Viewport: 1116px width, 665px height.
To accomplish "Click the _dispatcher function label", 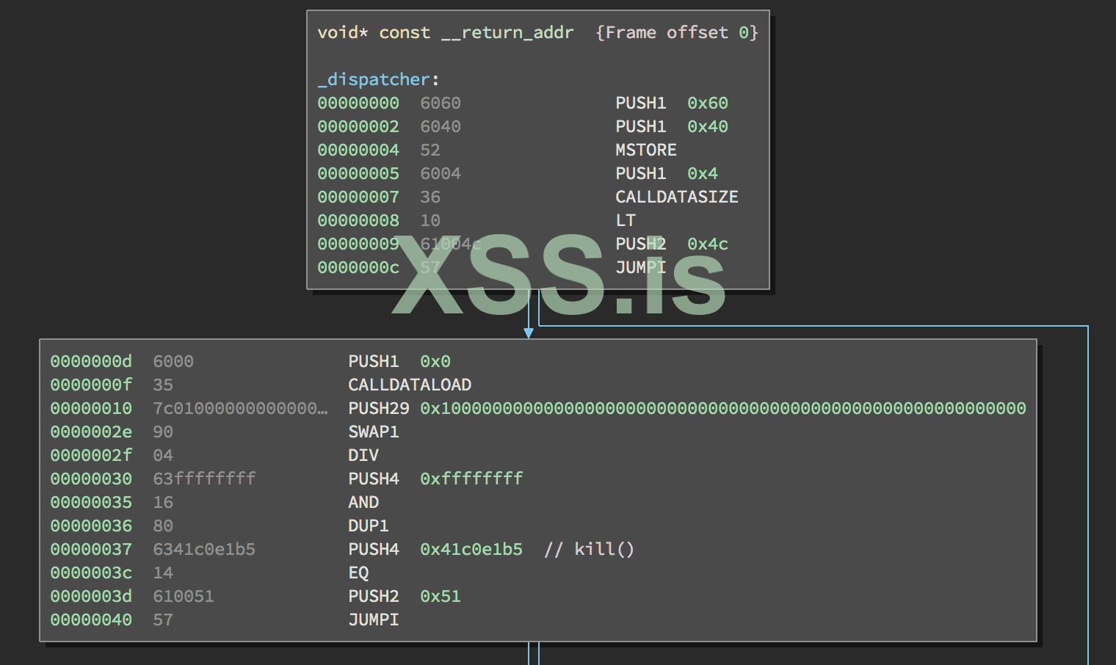I will click(374, 79).
